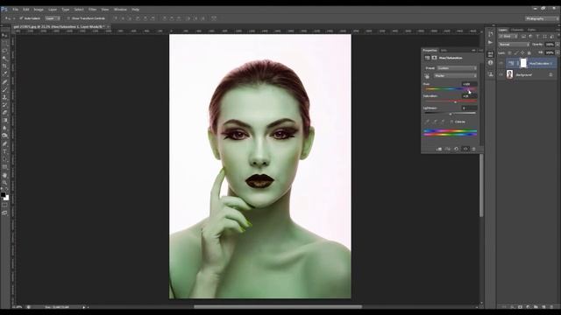Enable the Colorize checkbox
The width and height of the screenshot is (561, 315).
pos(451,122)
